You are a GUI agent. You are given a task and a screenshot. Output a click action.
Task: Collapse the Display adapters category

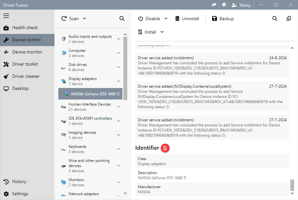point(119,81)
